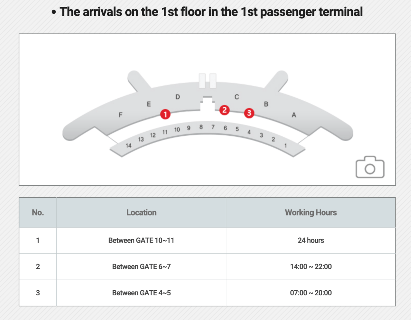Click the Location column header
411x320 pixels.
(141, 212)
